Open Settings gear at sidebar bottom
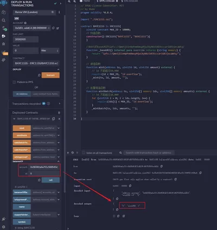The width and height of the screenshot is (217, 230). tap(4, 227)
